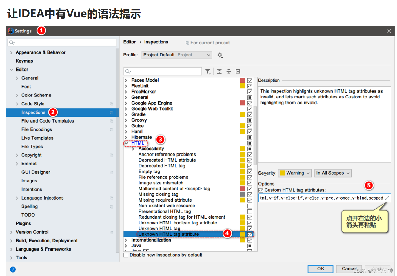Click the project icon beside Copyright
The image size is (397, 276).
(112, 155)
